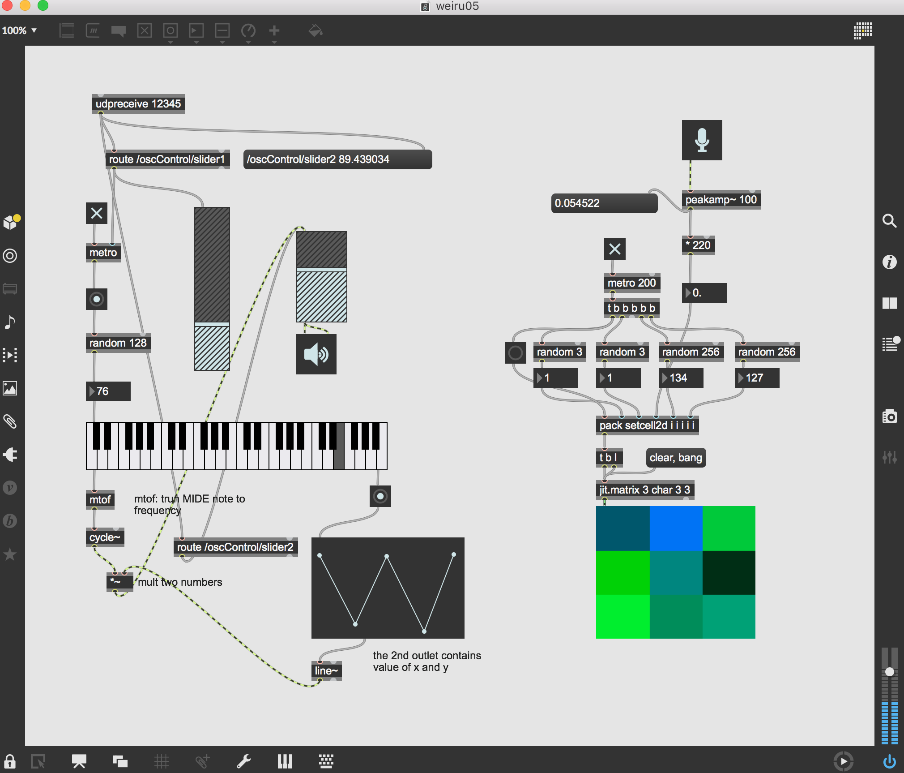904x773 pixels.
Task: Open the snapshots camera icon
Action: 889,417
